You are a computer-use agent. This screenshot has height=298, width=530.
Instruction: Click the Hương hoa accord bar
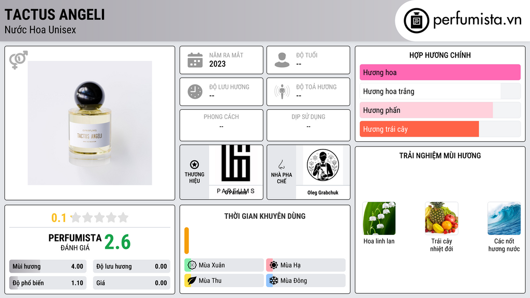pos(440,72)
